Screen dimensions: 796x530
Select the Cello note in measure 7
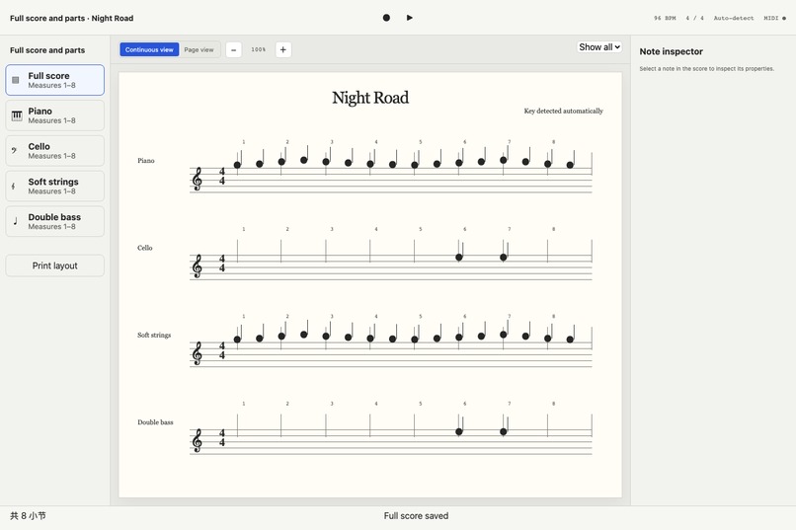click(503, 258)
